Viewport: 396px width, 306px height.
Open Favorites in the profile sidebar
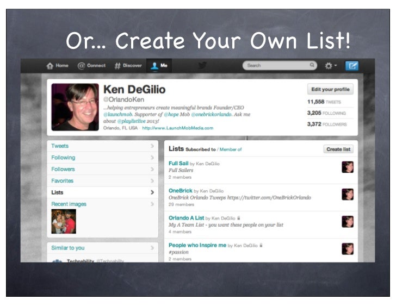tap(102, 181)
